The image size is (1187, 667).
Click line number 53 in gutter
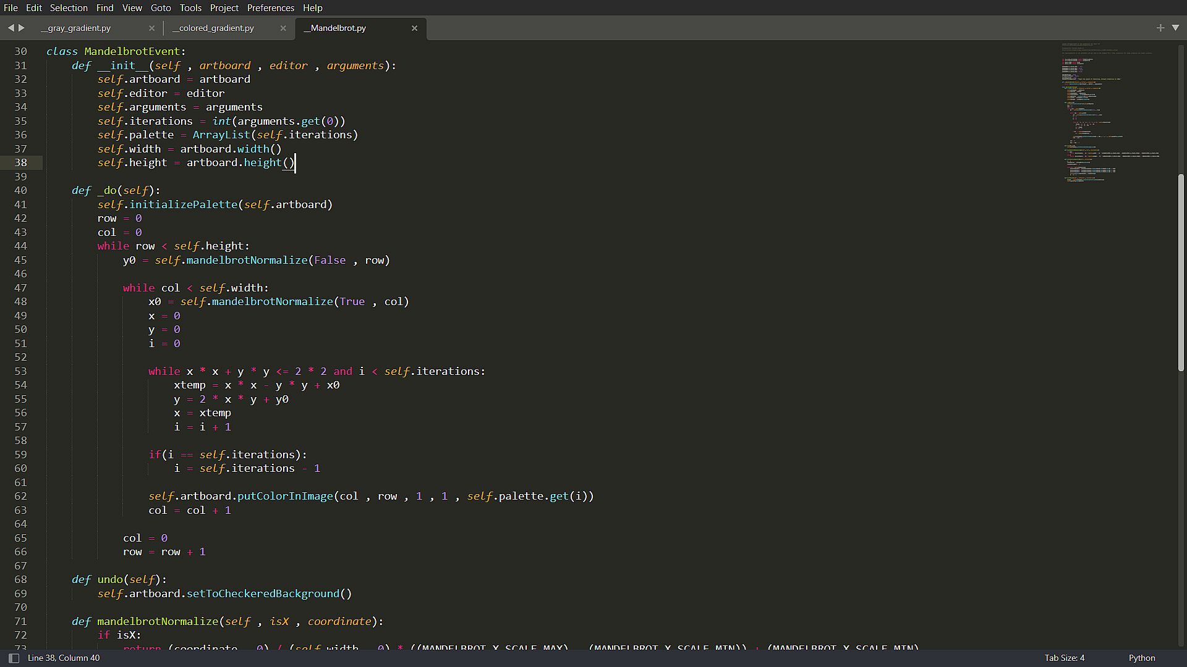tap(20, 371)
